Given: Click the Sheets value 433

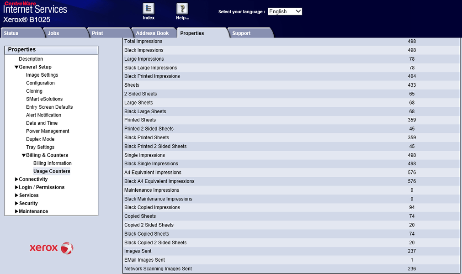Looking at the screenshot, I should coord(412,85).
